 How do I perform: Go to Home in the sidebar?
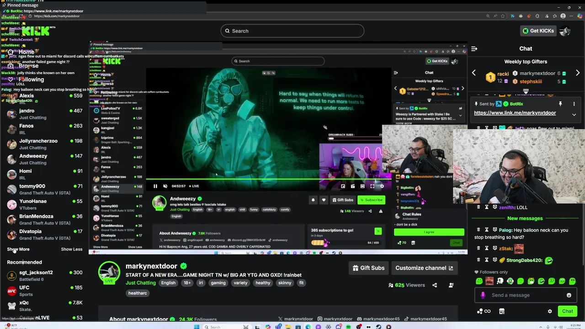(22, 52)
